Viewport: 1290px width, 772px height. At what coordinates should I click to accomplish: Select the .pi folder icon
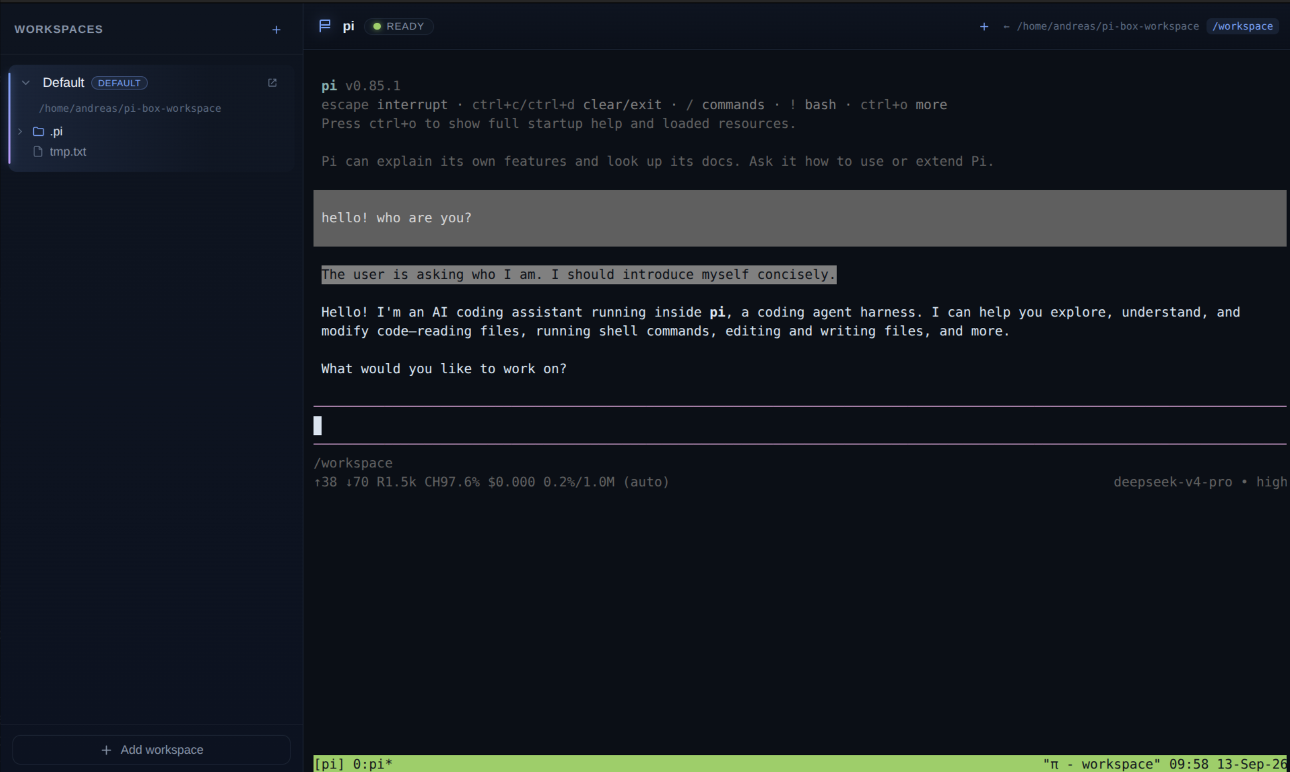pos(38,132)
